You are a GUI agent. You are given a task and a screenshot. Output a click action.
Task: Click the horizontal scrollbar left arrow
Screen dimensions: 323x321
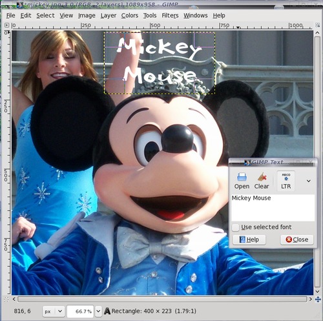(14, 299)
